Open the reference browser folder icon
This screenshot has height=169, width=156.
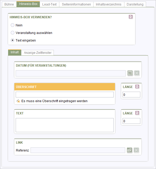tap(130, 150)
